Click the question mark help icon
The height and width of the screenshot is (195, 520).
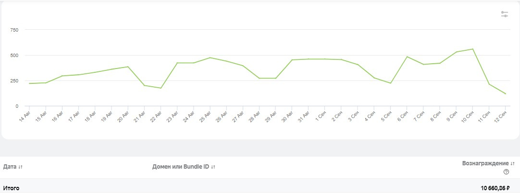click(506, 172)
